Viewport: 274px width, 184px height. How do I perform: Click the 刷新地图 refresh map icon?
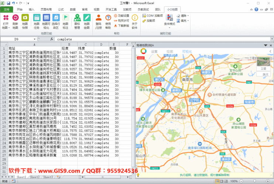(x=16, y=18)
